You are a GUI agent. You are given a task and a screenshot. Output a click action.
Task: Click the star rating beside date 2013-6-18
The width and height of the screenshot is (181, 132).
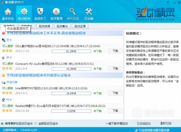(7, 110)
